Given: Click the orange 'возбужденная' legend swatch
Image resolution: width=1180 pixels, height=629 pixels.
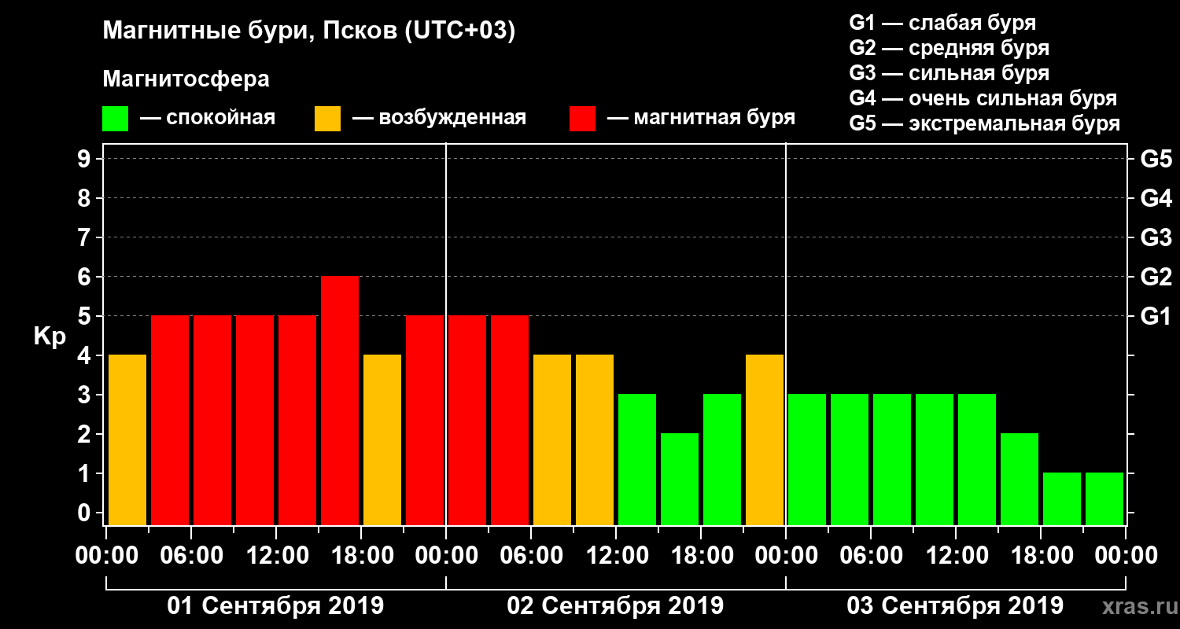Looking at the screenshot, I should pyautogui.click(x=327, y=119).
